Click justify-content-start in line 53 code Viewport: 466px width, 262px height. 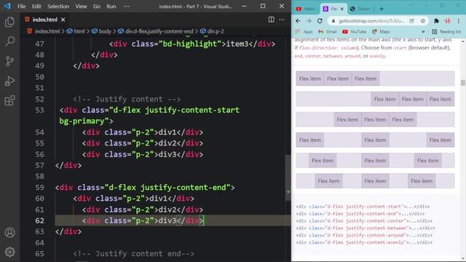(x=192, y=110)
